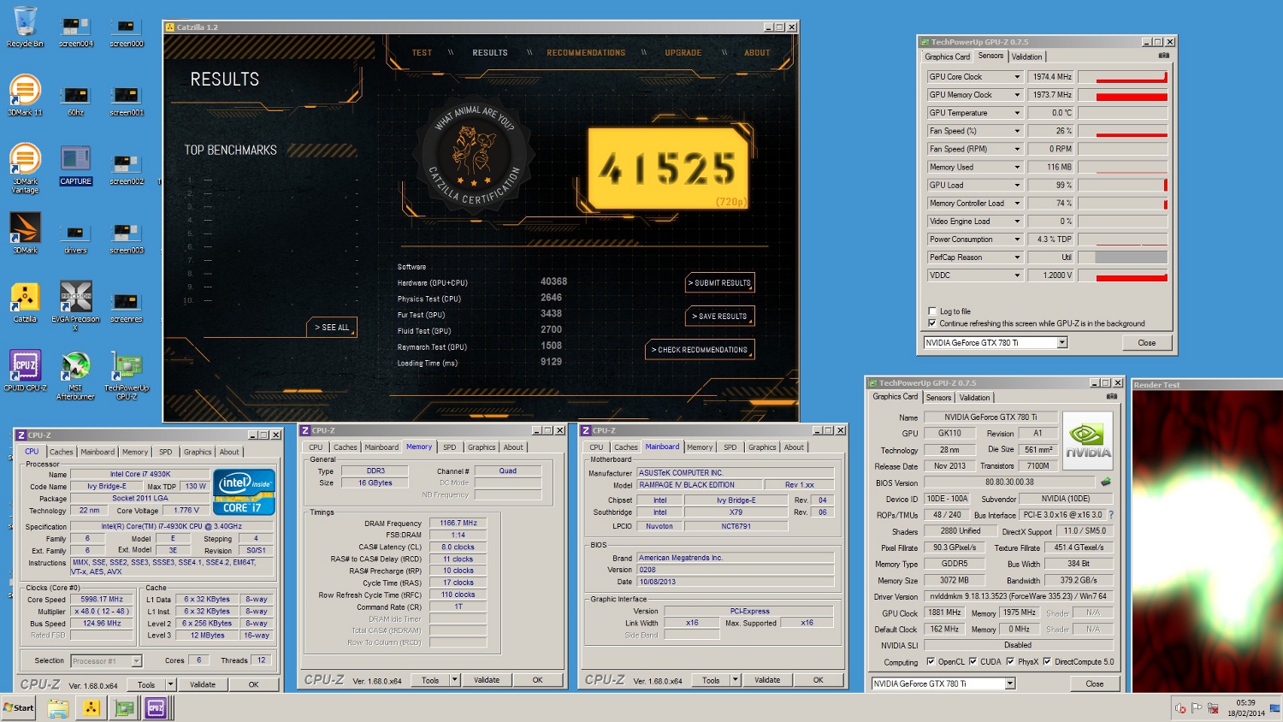
Task: Expand the Power Consumption sensor dropdown
Action: [x=1017, y=240]
